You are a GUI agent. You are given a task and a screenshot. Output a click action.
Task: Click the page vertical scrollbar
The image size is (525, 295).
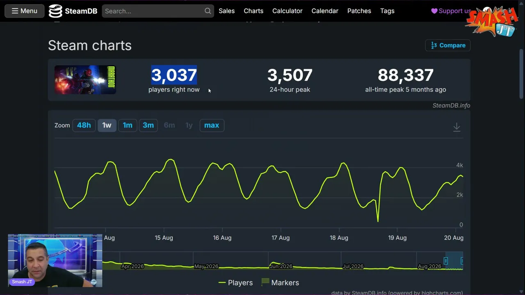pos(522,74)
